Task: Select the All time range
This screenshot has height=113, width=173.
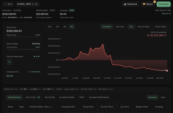Action: coord(72,27)
